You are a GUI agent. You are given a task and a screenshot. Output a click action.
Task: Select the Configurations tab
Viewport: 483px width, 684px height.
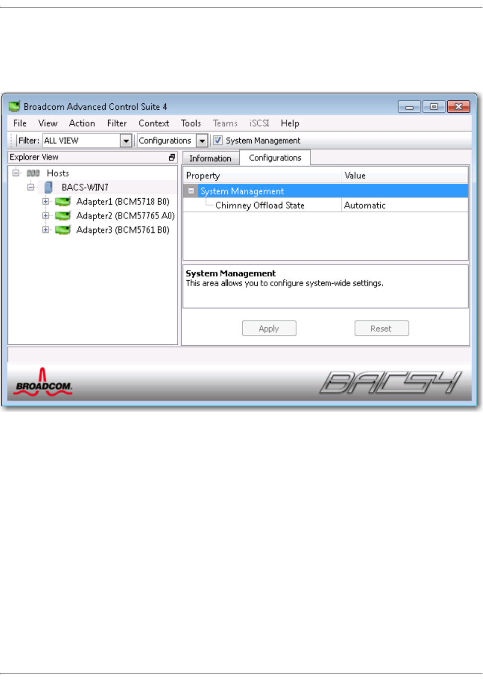[x=275, y=157]
